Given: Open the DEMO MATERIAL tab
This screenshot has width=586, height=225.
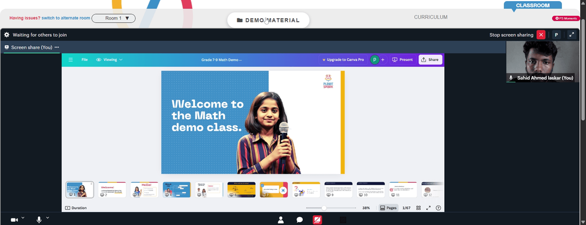Looking at the screenshot, I should coord(268,20).
